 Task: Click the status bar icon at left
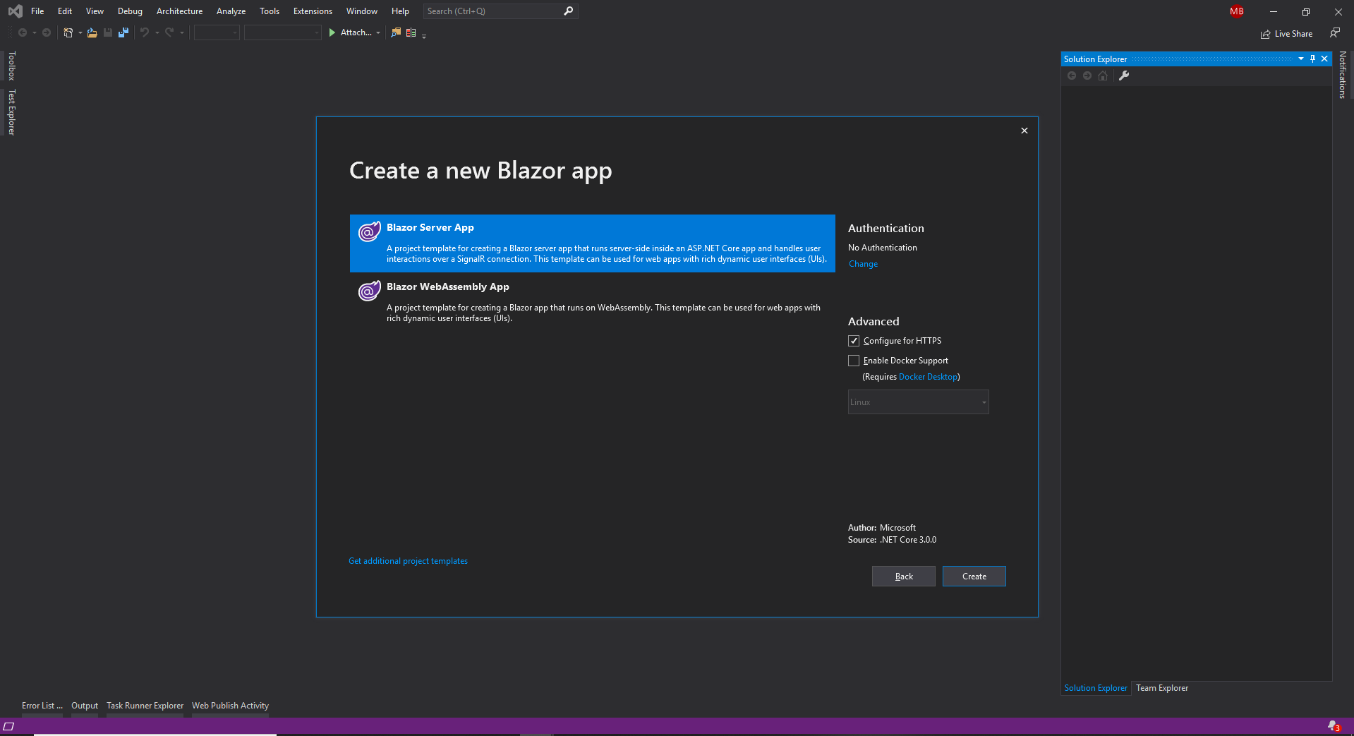[x=8, y=726]
